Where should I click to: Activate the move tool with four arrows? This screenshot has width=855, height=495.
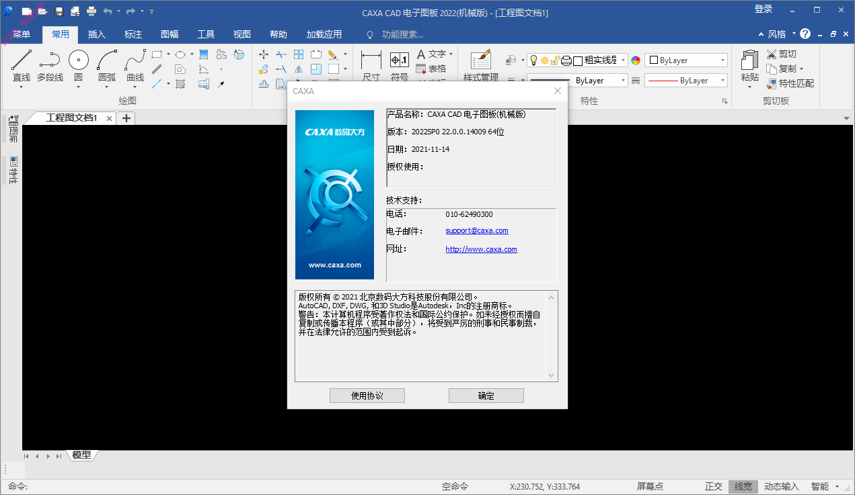(x=264, y=54)
